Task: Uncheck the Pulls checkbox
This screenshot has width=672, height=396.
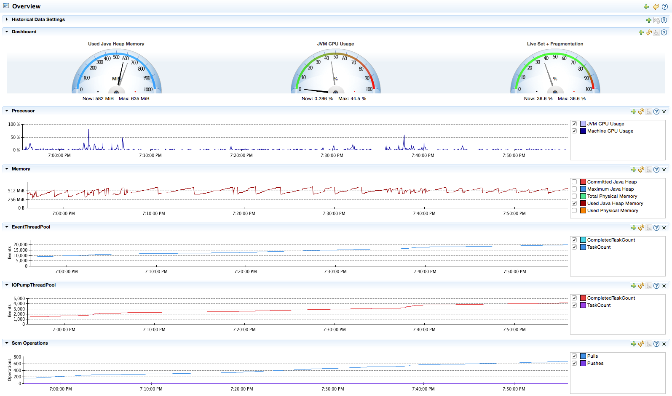Action: [x=574, y=356]
